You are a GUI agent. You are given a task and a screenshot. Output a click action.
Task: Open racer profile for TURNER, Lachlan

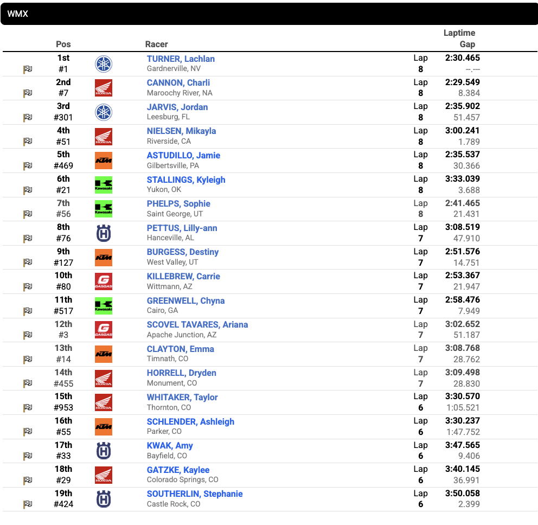(x=181, y=59)
